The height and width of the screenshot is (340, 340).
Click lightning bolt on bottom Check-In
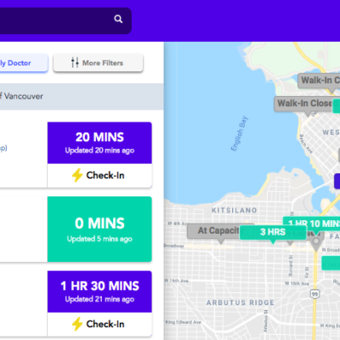tap(77, 324)
